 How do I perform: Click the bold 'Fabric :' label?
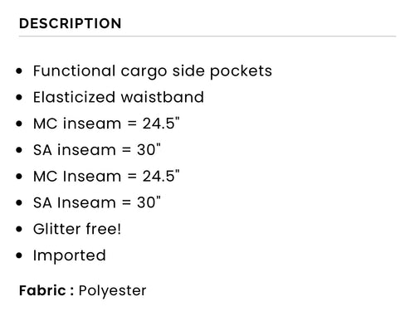coord(46,290)
